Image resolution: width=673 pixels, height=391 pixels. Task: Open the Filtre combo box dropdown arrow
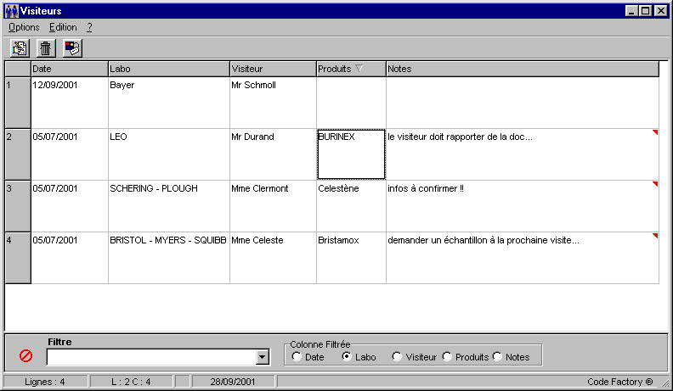(262, 357)
